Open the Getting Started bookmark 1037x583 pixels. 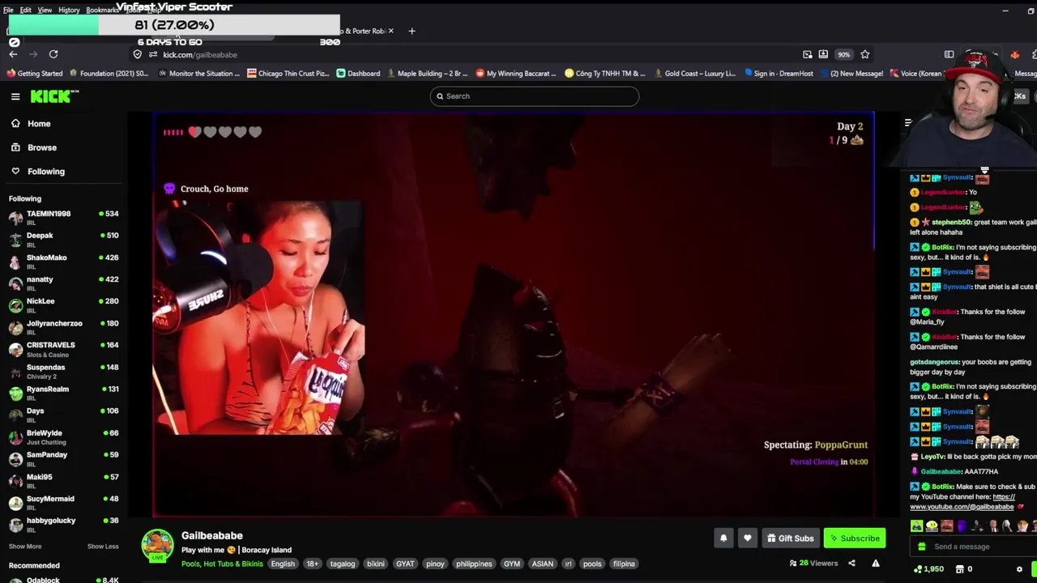(34, 73)
